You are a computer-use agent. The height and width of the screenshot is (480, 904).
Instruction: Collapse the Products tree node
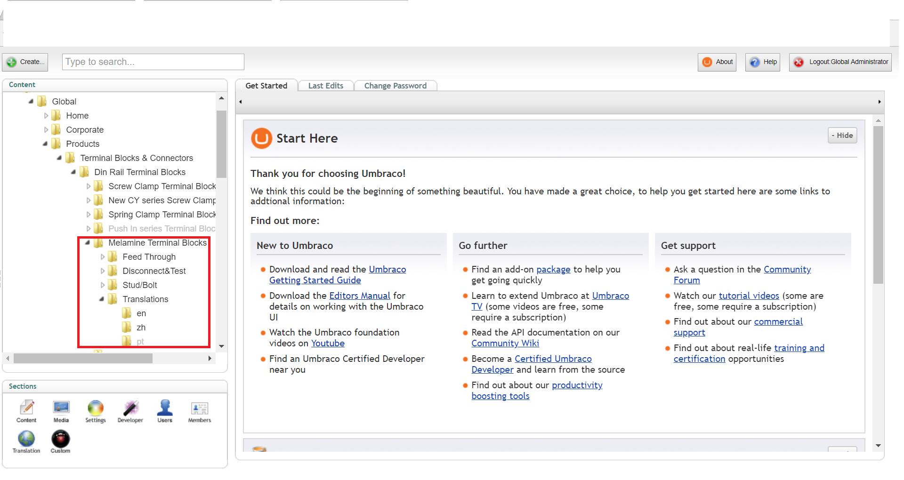click(45, 144)
